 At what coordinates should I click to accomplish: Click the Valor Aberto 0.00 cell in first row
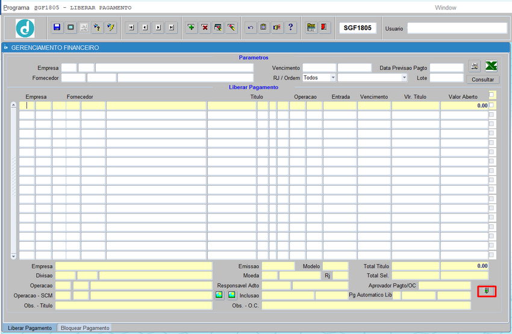coord(464,106)
